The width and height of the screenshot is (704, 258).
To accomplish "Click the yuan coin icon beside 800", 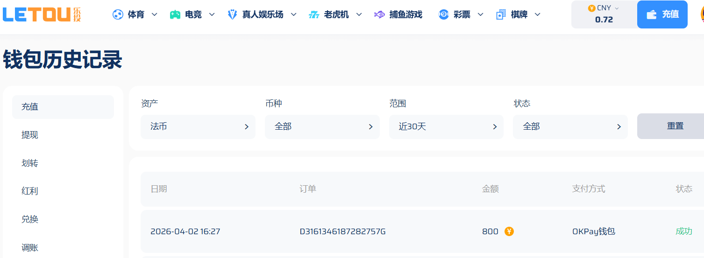I will (509, 231).
